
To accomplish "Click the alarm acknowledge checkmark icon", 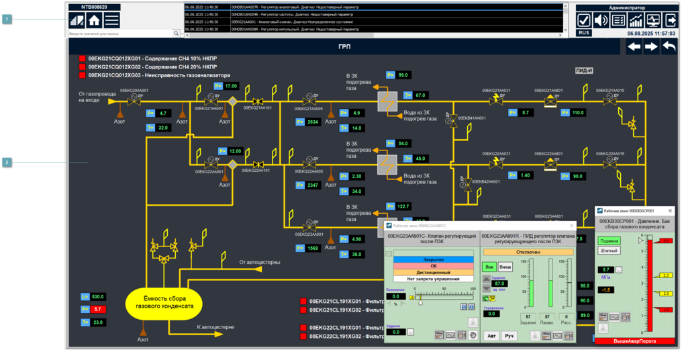I will tap(584, 19).
